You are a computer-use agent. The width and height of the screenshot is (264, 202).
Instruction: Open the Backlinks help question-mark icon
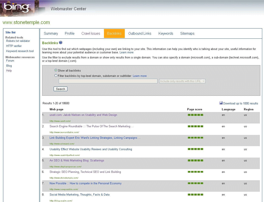(61, 43)
